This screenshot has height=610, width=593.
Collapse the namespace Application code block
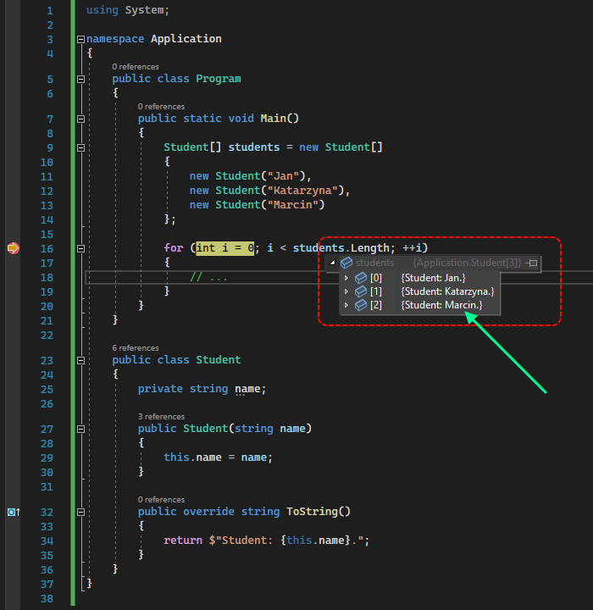click(80, 39)
